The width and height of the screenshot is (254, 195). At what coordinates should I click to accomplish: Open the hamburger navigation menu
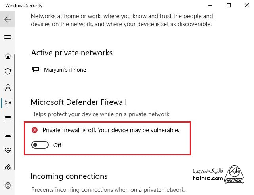click(x=8, y=37)
